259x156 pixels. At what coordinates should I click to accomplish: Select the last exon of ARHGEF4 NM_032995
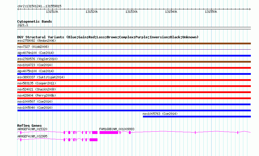pos(93,140)
